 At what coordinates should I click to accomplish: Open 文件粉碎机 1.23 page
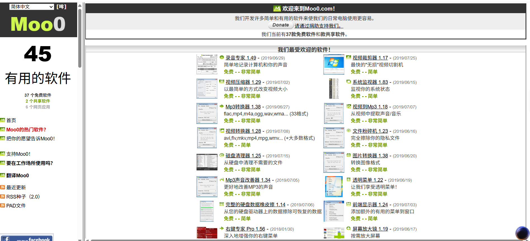370,131
